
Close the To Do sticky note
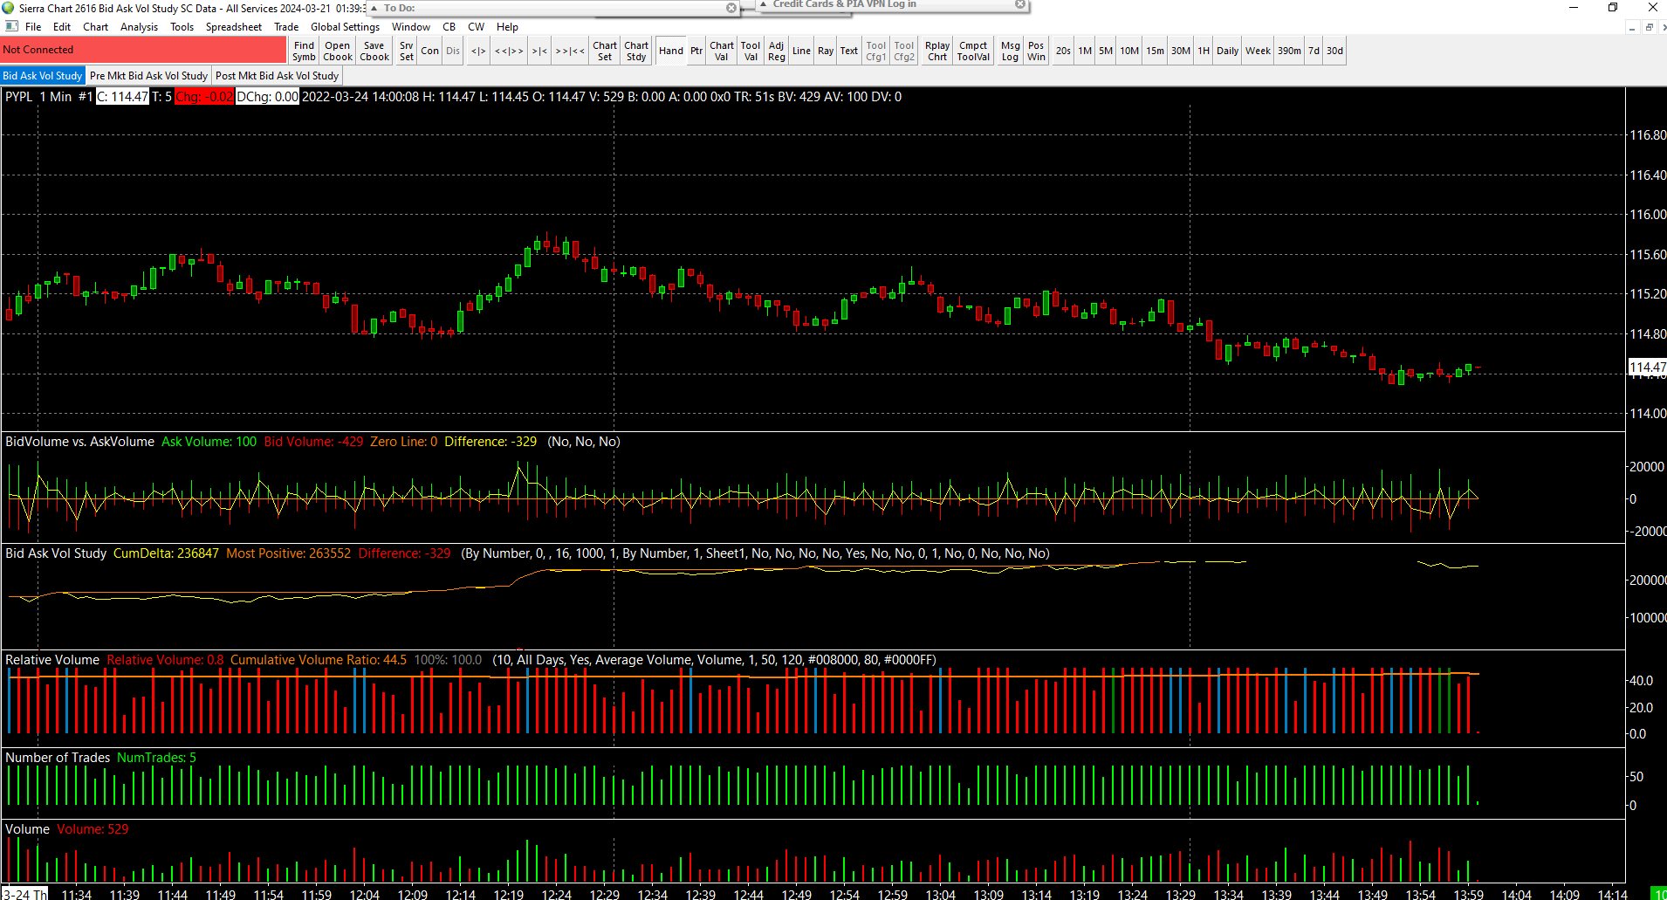[731, 8]
